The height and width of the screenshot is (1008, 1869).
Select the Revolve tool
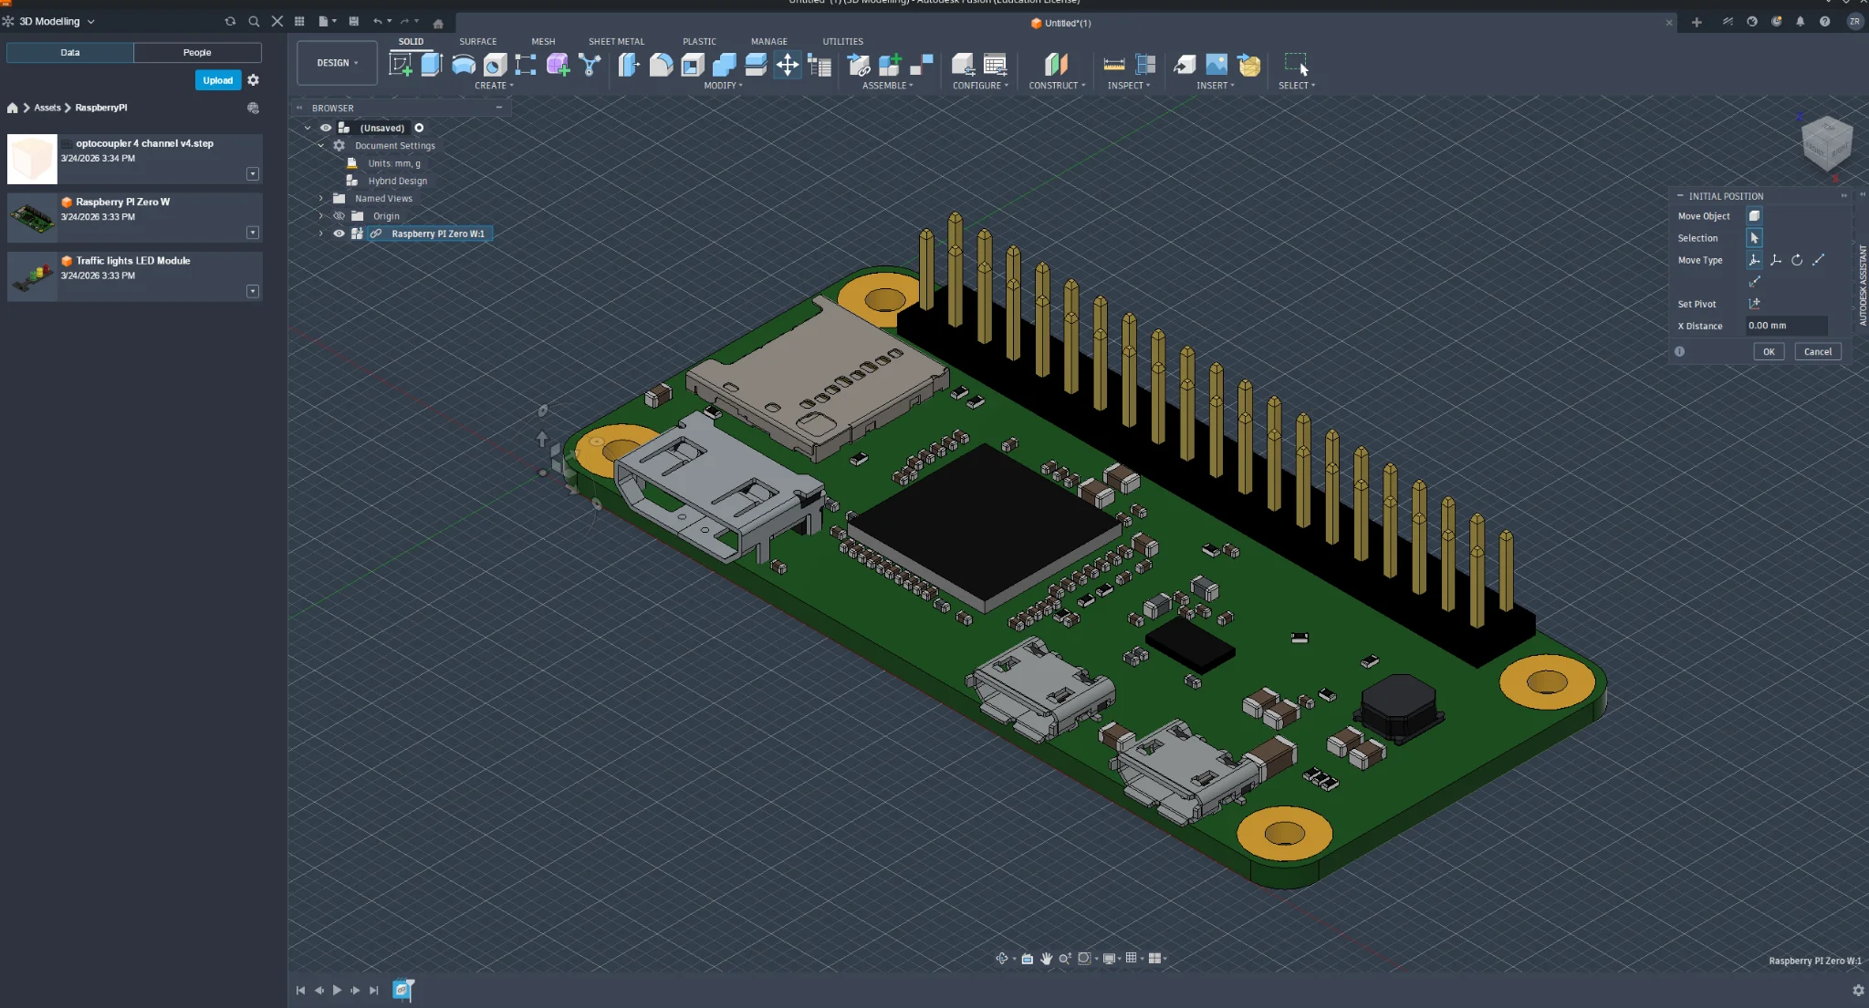coord(464,64)
